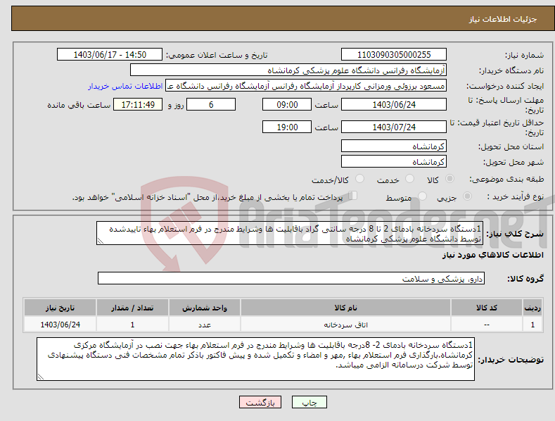
Task: Click the شرح کلی نیاز label
Action: click(x=515, y=234)
